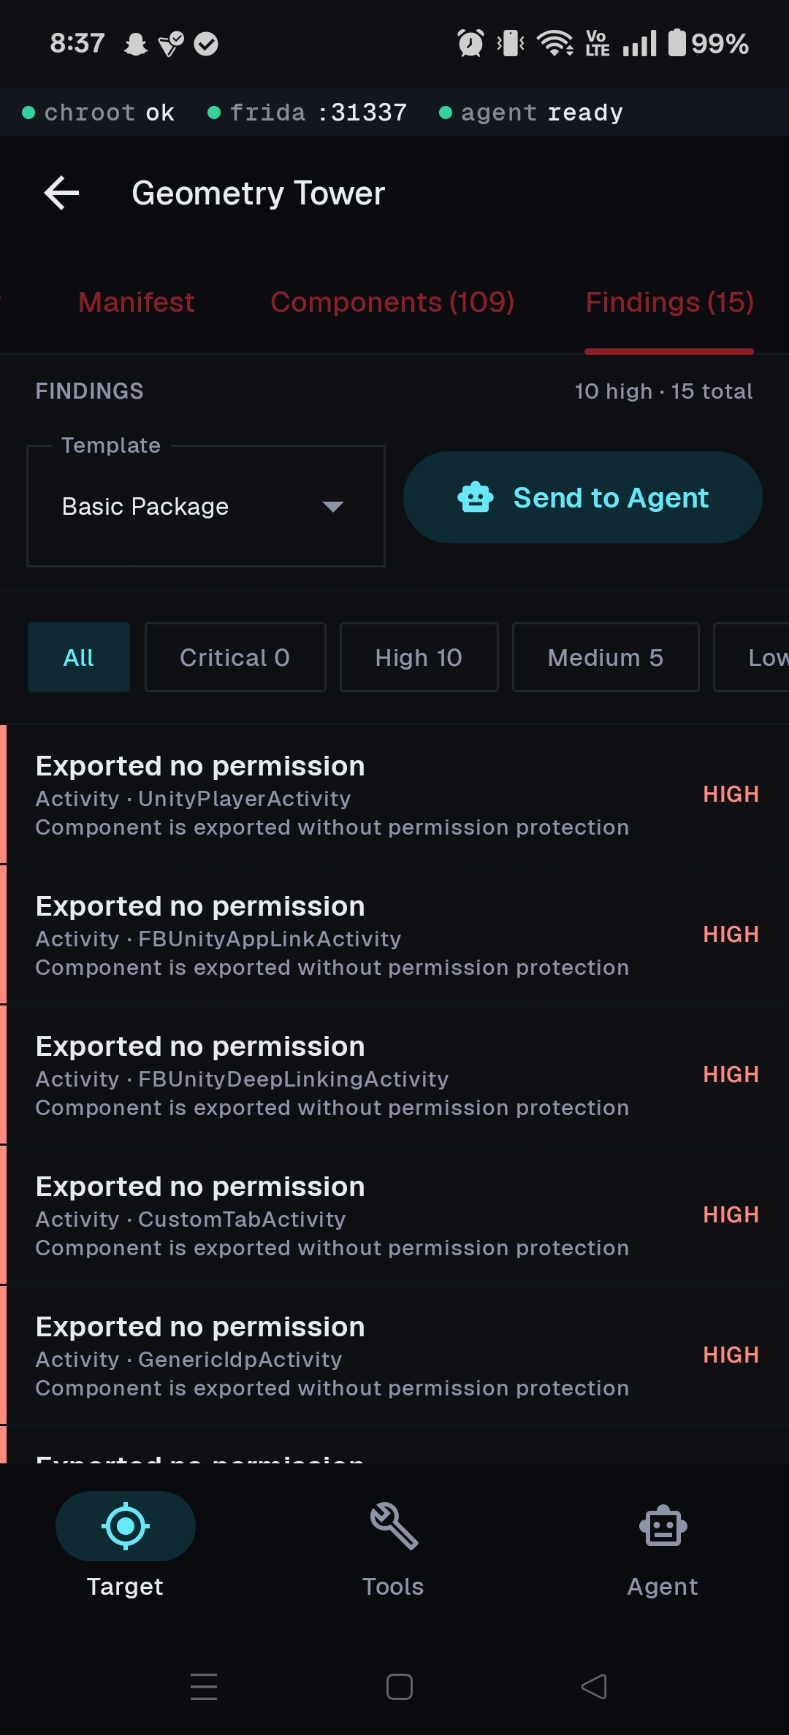
Task: Switch to the Components (109) tab
Action: click(x=392, y=302)
